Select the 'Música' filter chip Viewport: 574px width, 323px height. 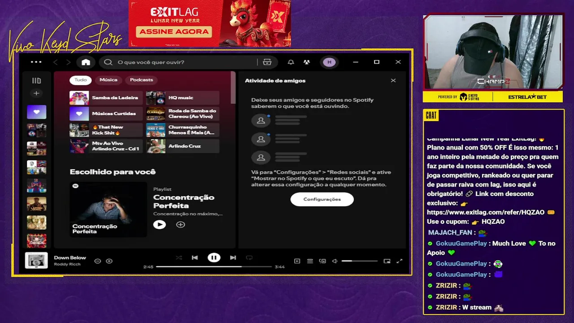point(108,80)
